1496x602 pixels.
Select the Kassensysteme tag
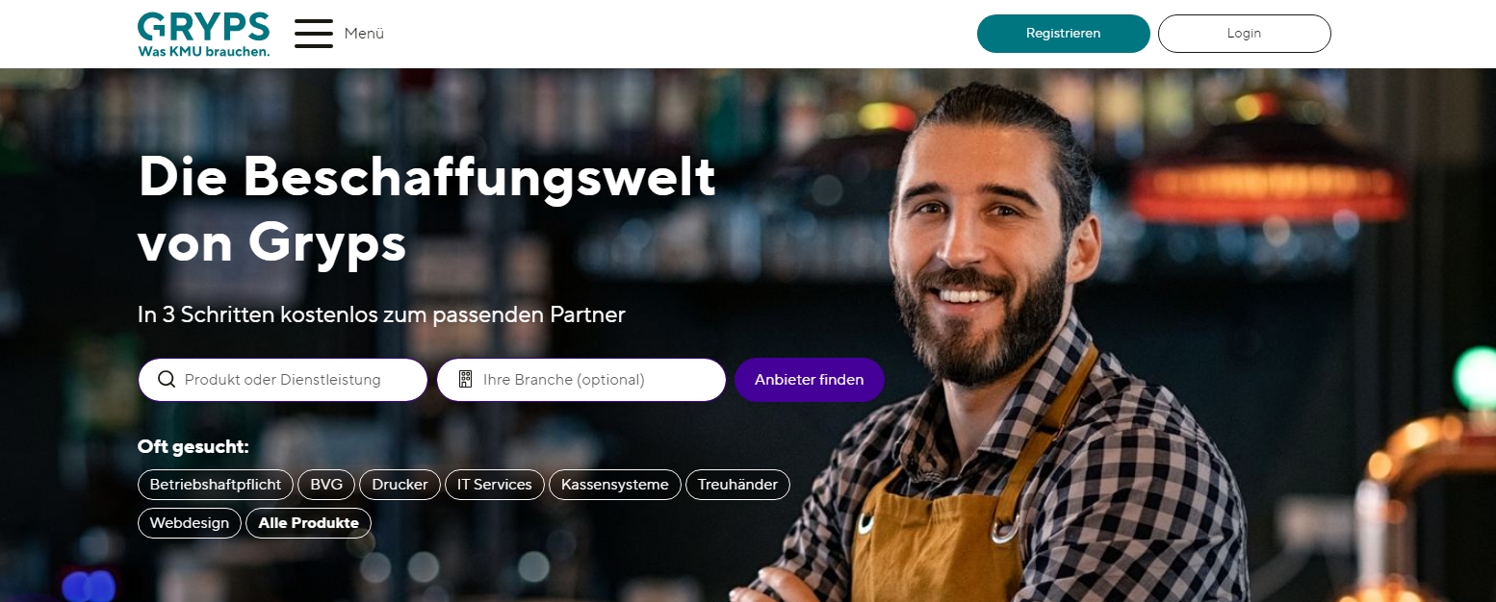point(615,485)
